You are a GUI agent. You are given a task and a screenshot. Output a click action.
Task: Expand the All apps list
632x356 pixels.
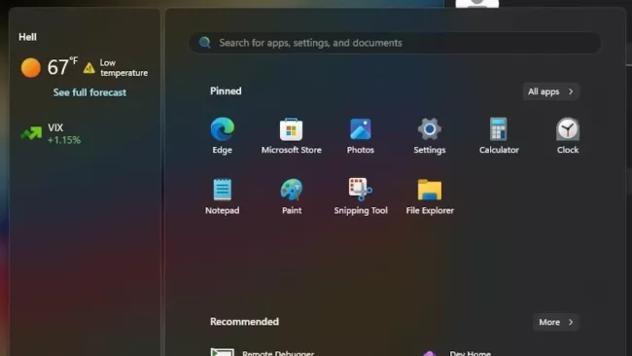click(550, 91)
